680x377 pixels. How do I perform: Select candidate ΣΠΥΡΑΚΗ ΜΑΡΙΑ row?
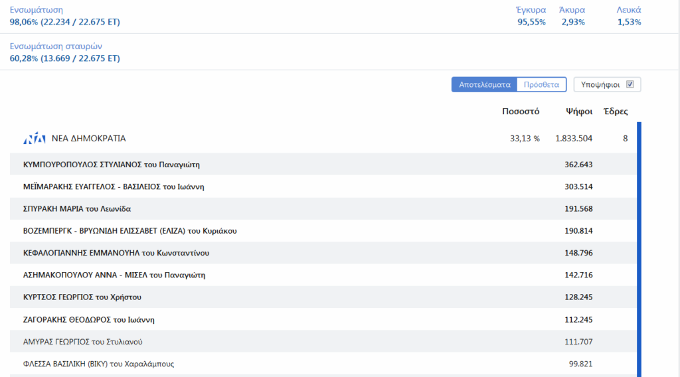tap(77, 208)
